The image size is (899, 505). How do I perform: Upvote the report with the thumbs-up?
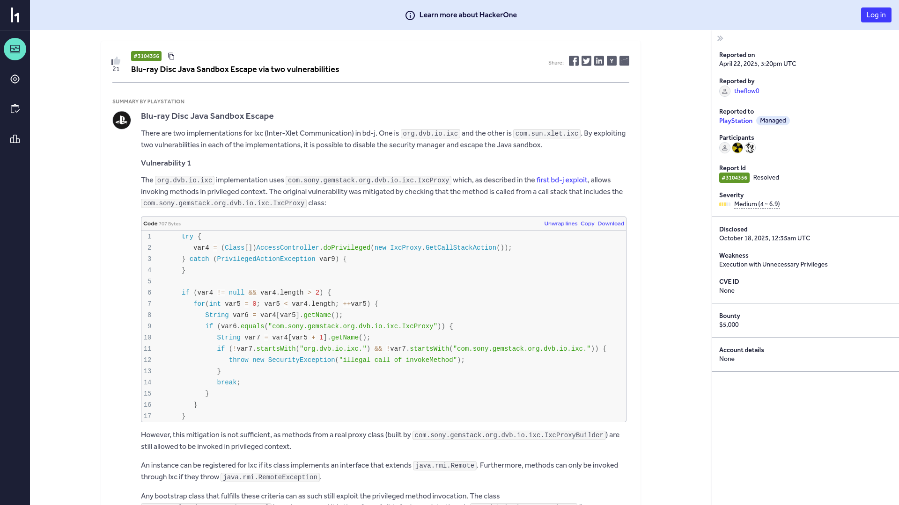click(116, 61)
